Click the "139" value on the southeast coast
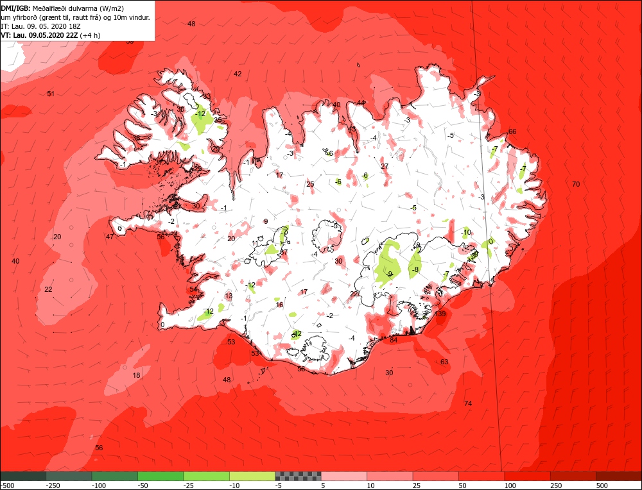 pyautogui.click(x=440, y=314)
